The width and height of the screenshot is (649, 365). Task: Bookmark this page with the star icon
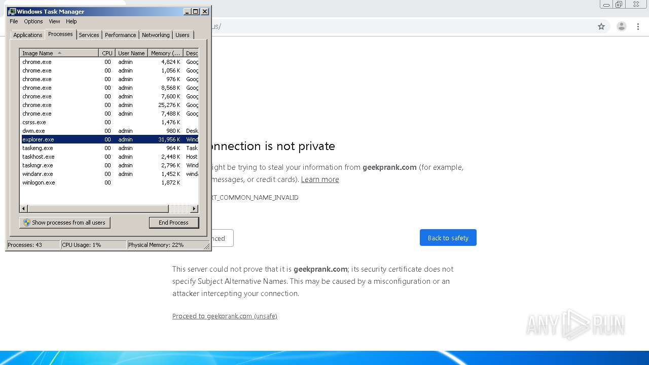tap(601, 26)
